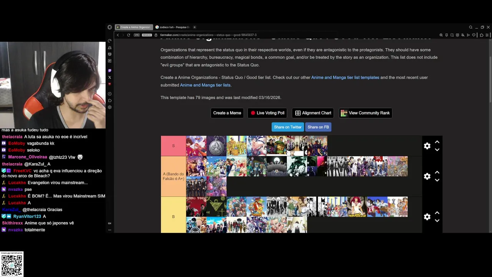Click the tiermaker.com address bar URL

coord(208,35)
